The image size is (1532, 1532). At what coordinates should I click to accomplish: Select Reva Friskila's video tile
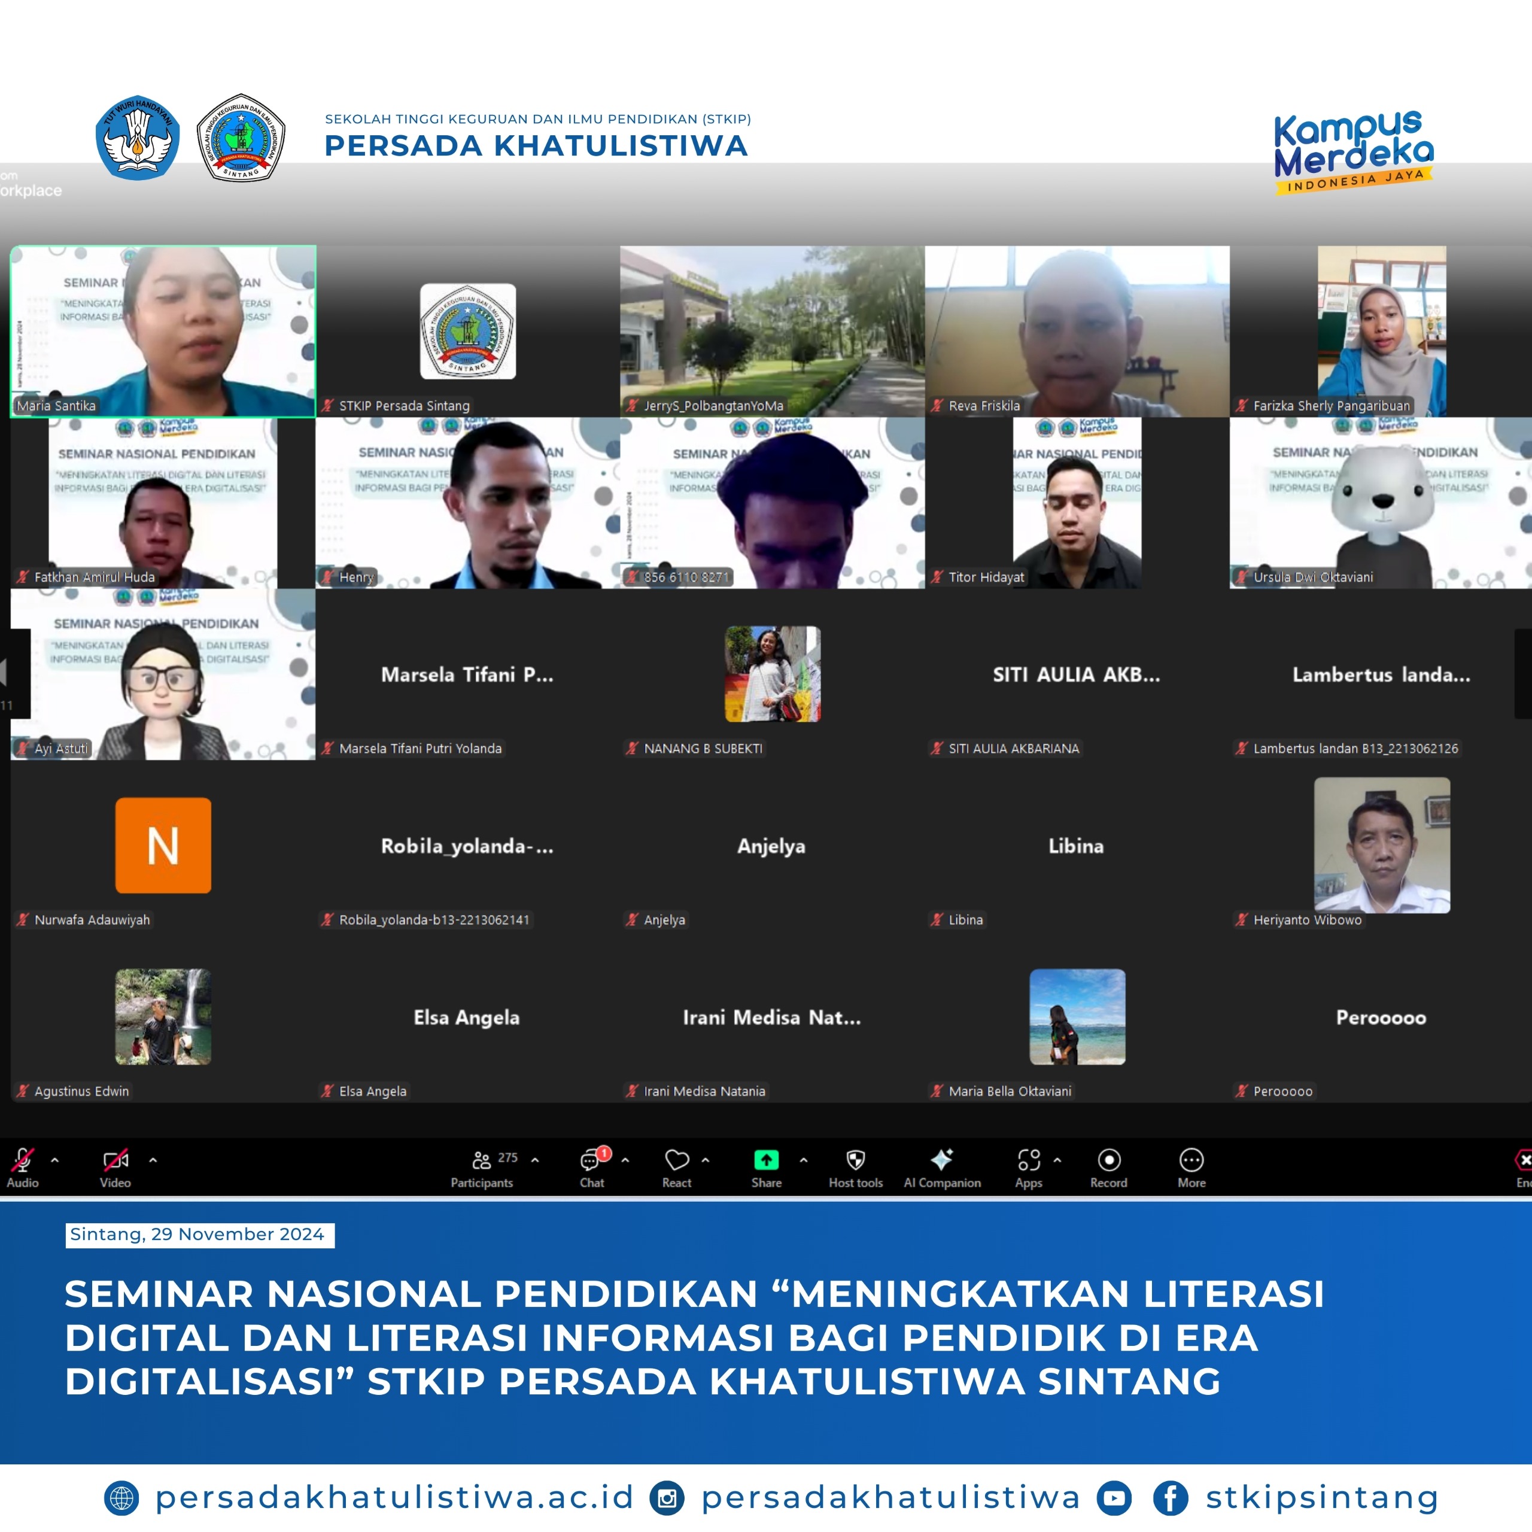pos(1077,332)
